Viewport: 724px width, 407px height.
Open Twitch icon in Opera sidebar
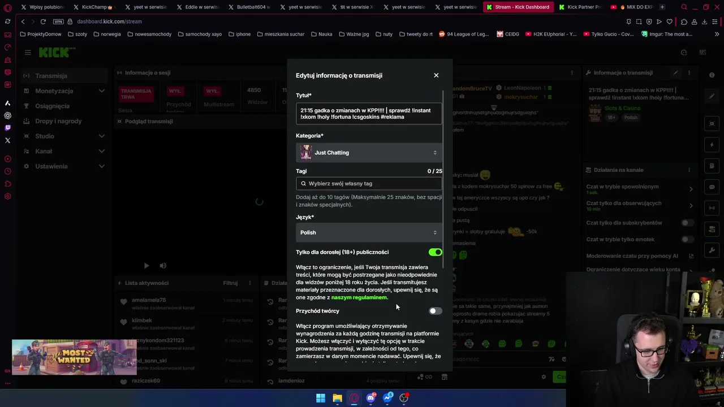click(x=7, y=128)
